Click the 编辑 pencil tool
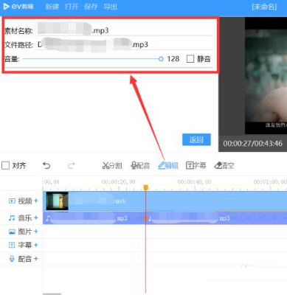This screenshot has height=295, width=287. point(168,166)
